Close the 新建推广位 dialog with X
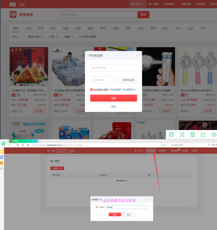This screenshot has height=230, width=217. point(150,199)
